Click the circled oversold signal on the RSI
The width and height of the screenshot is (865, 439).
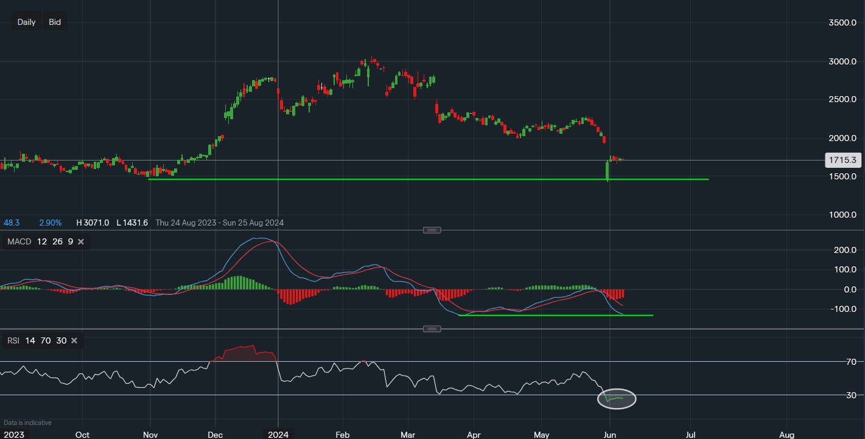(x=617, y=399)
